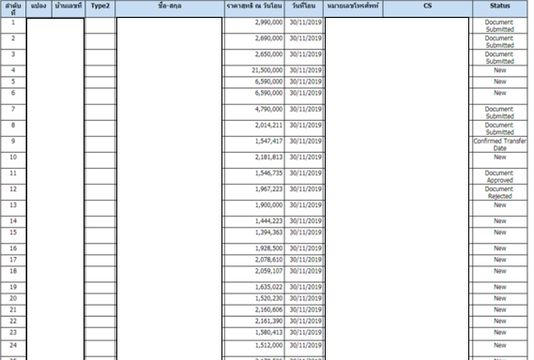Screen dimensions: 534x360
Task: Click the วันที่โอน column header
Action: tap(304, 8)
